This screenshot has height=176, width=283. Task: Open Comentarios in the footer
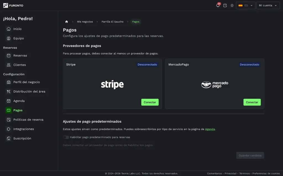tap(214, 174)
